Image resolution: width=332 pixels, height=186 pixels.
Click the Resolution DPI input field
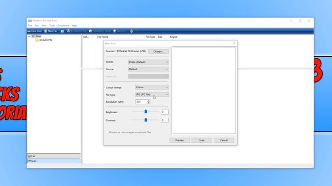pyautogui.click(x=141, y=102)
